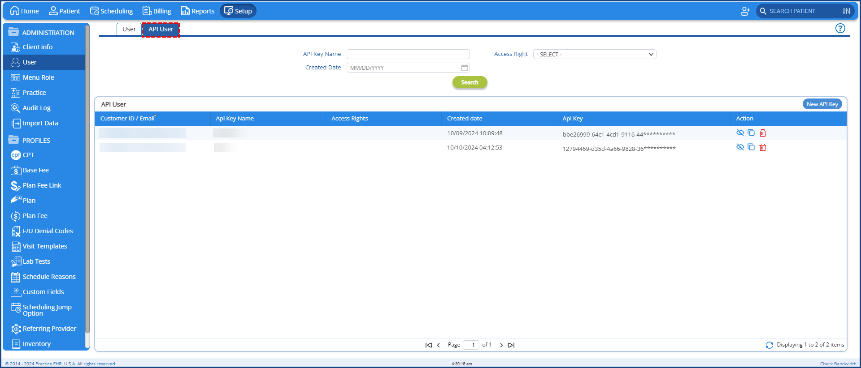Refresh the API User grid

click(770, 345)
